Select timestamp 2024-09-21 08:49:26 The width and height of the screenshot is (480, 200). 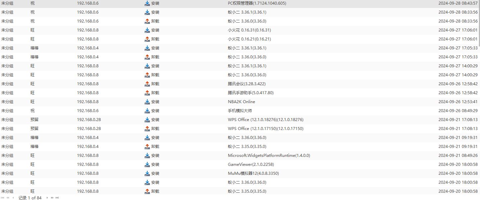pos(458,156)
